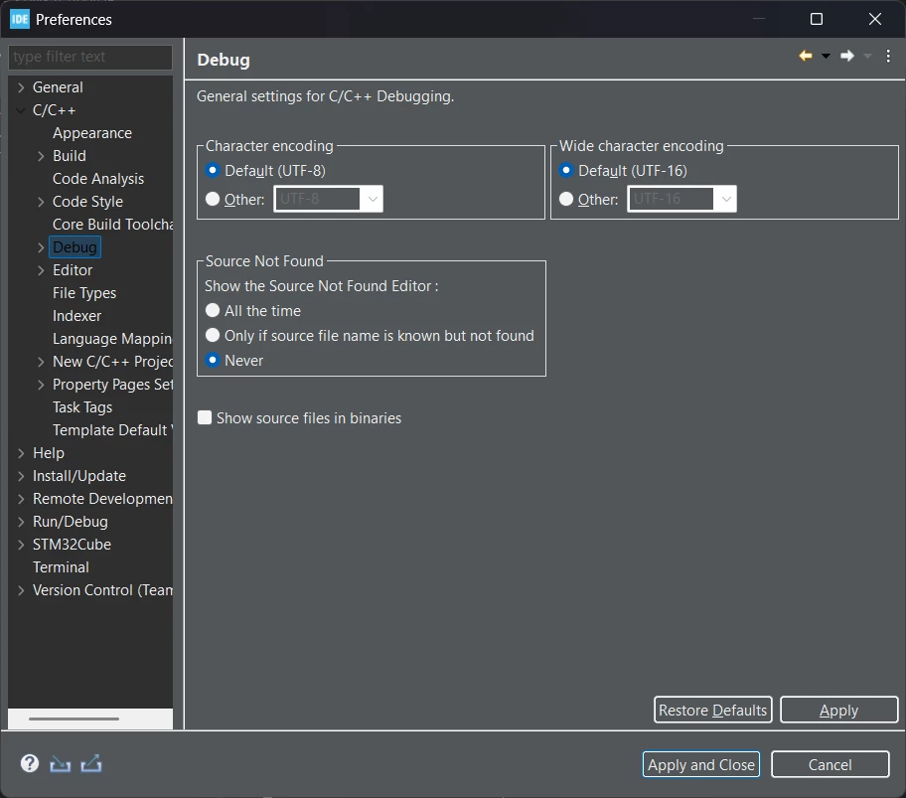The height and width of the screenshot is (798, 906).
Task: Enable Show source files in binaries
Action: coord(205,417)
